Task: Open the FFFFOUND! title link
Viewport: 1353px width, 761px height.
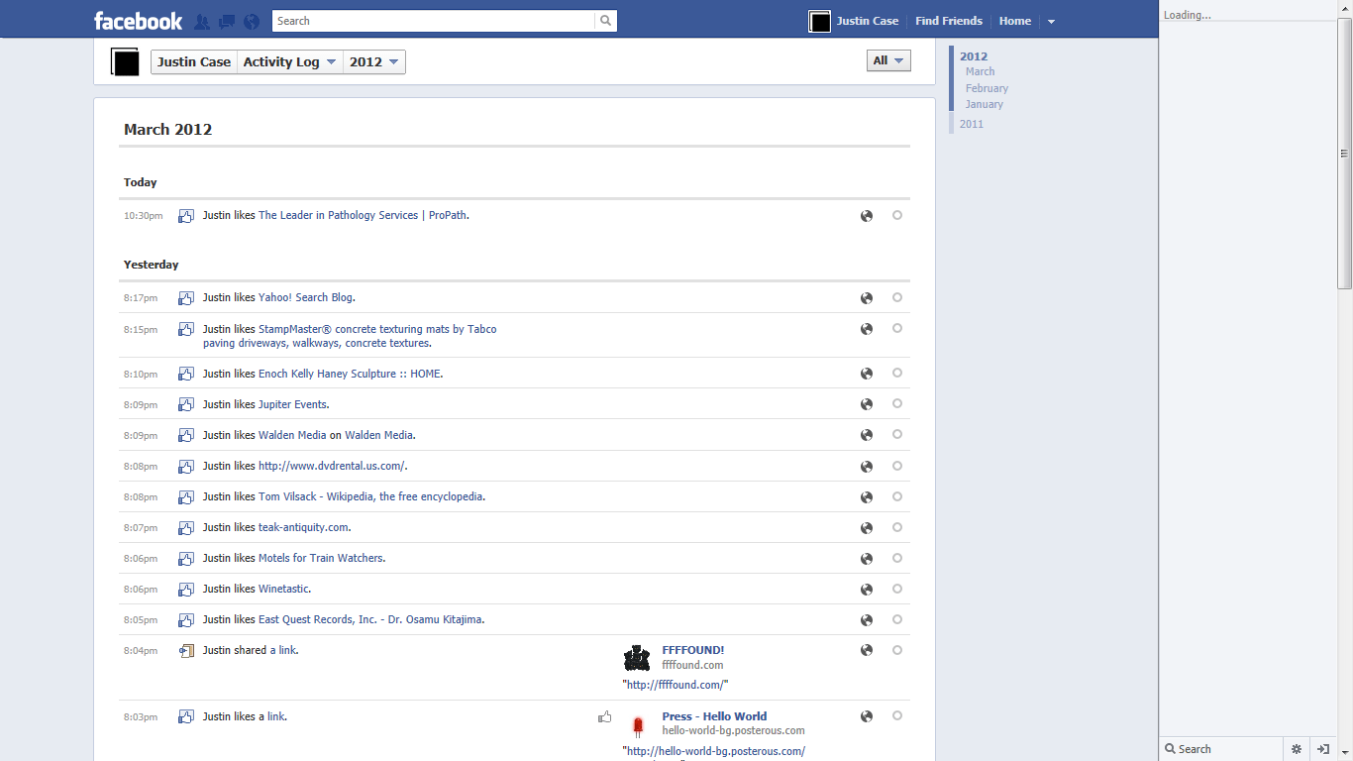Action: pyautogui.click(x=693, y=650)
